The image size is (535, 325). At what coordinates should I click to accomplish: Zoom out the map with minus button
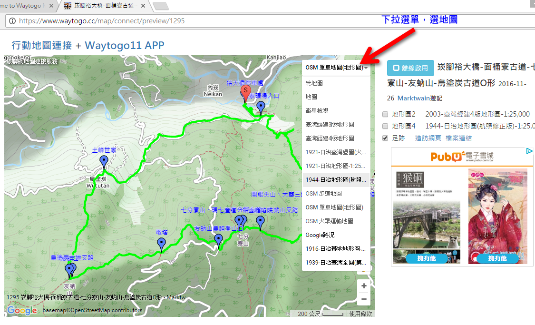(x=364, y=299)
